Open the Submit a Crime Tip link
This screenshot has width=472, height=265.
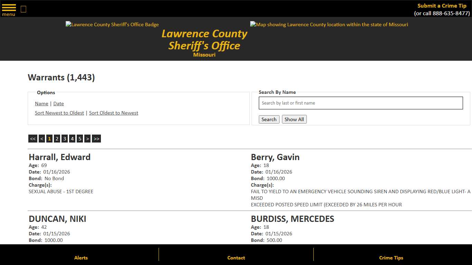pos(442,6)
